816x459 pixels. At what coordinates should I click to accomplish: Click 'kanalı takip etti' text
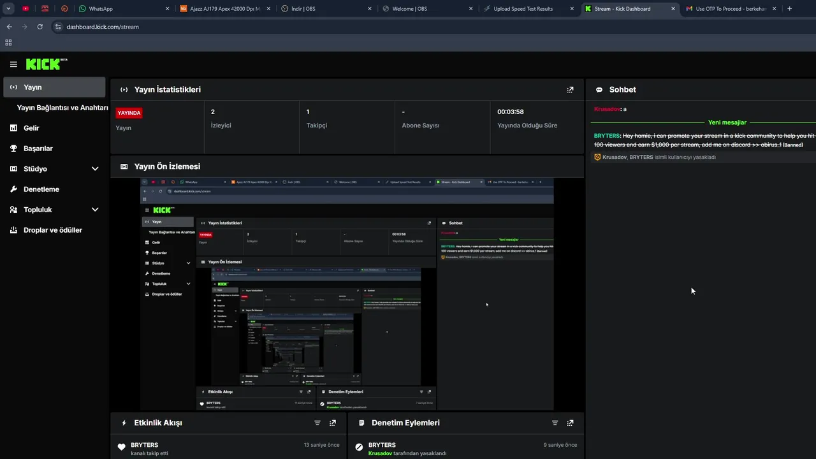tap(149, 453)
